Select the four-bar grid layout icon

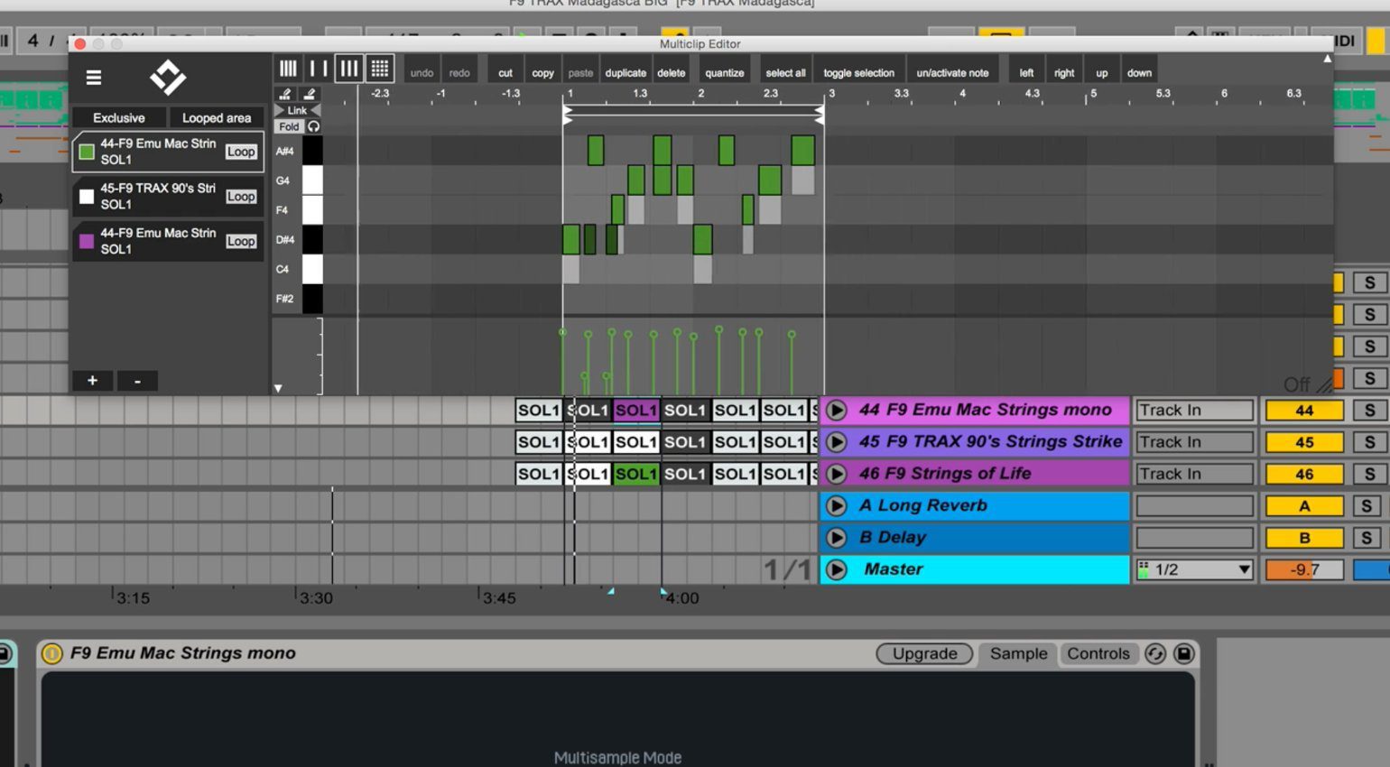coord(288,69)
